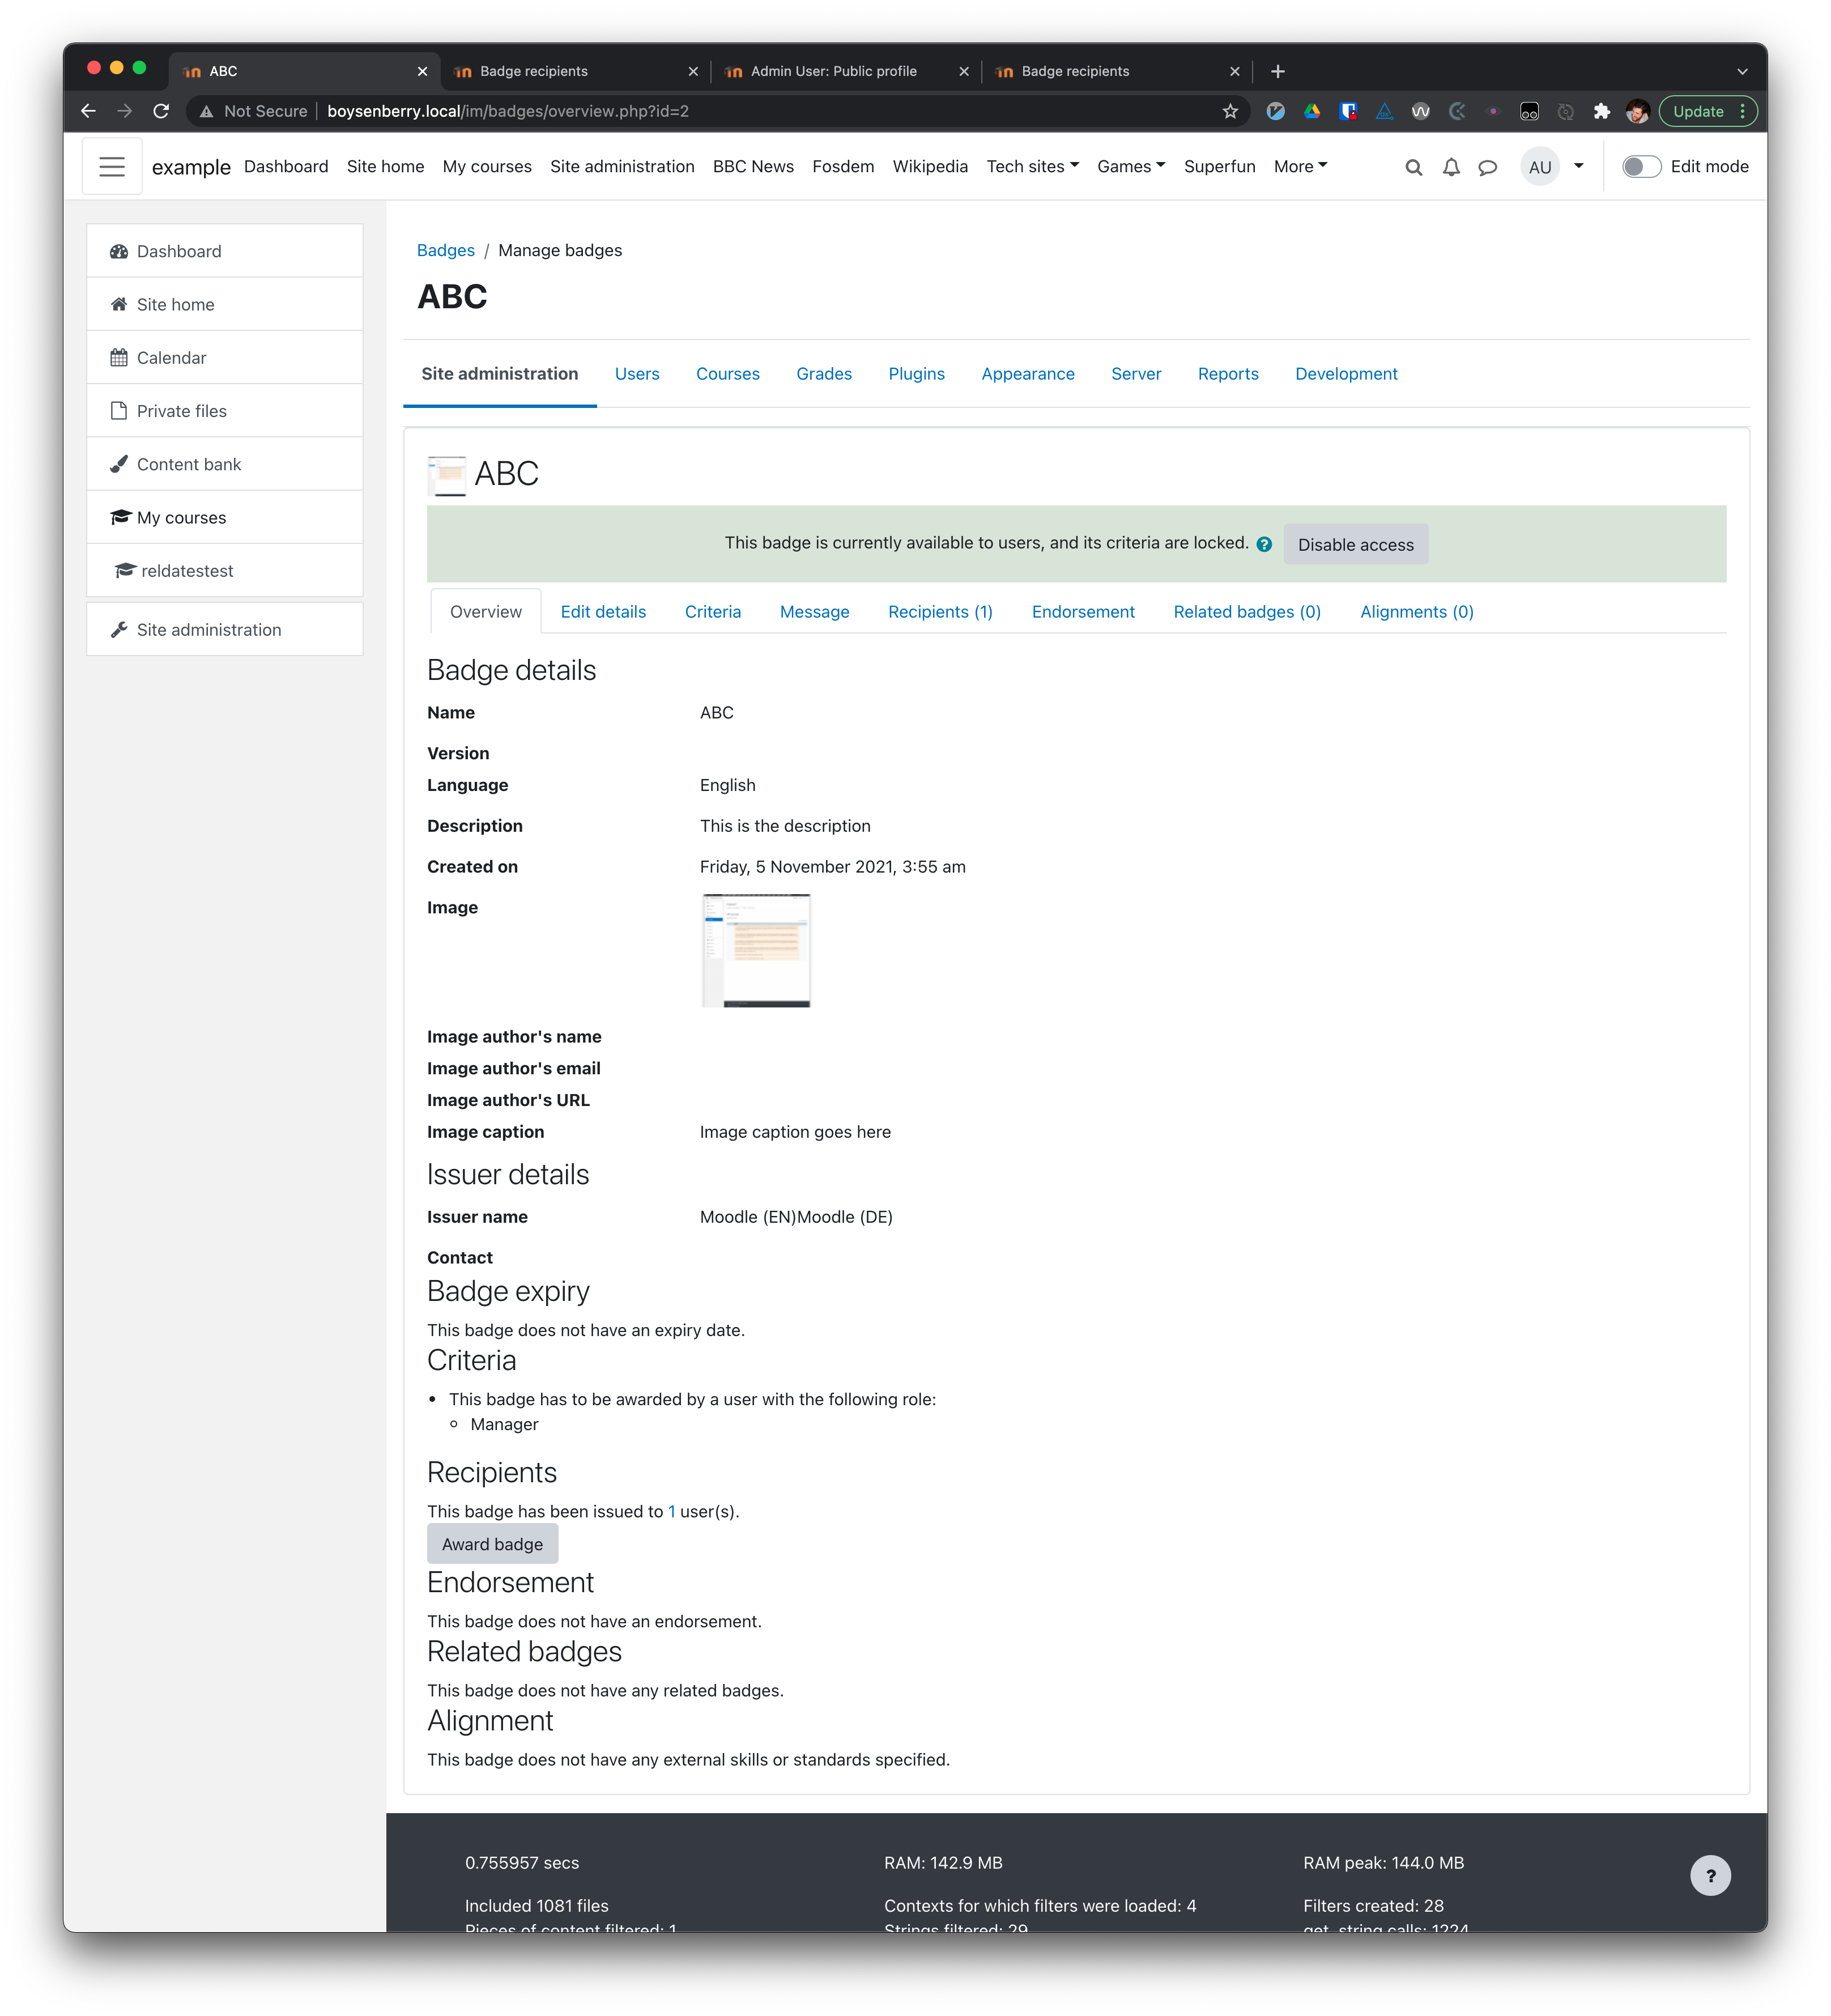
Task: Open the Server admin tab
Action: 1136,373
